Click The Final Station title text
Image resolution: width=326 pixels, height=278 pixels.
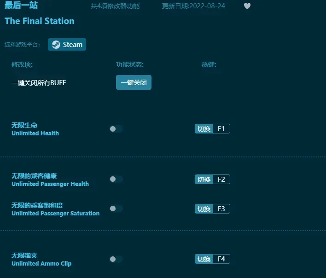point(39,21)
